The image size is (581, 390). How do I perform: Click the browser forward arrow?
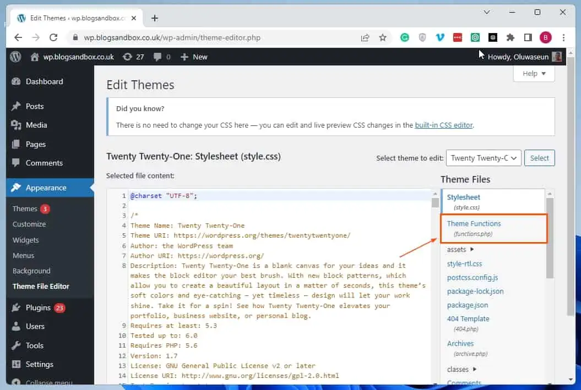point(36,37)
